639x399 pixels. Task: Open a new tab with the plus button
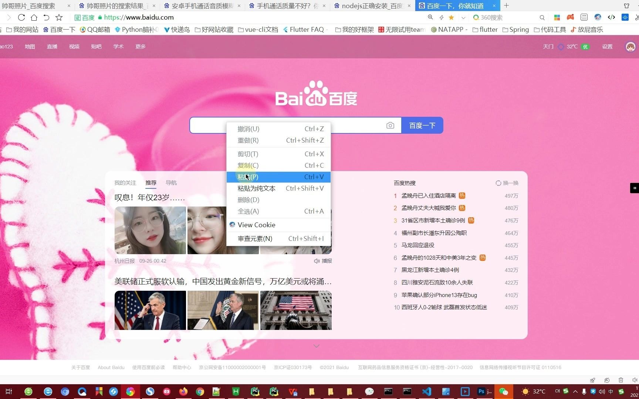pyautogui.click(x=506, y=6)
